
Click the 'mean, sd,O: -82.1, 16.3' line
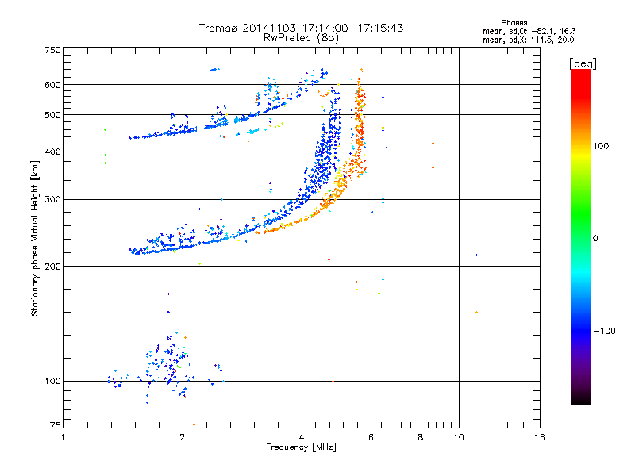[x=529, y=31]
